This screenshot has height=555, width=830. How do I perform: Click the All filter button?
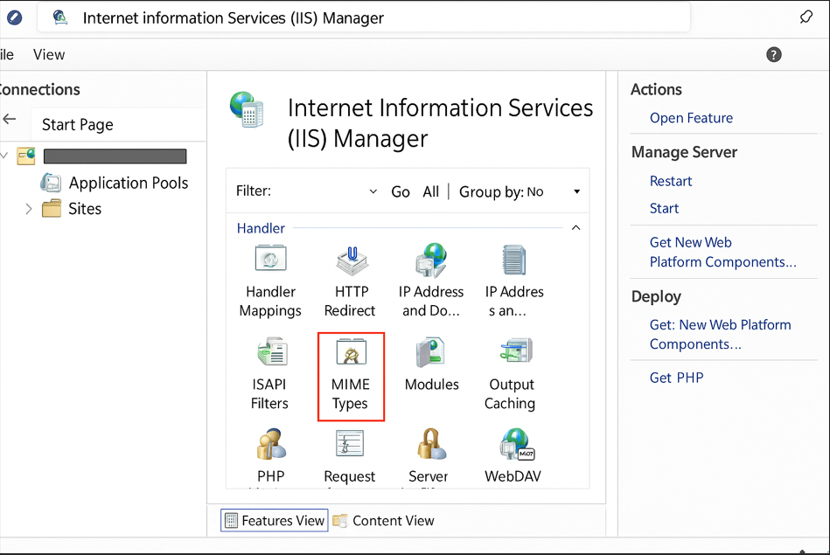coord(431,191)
